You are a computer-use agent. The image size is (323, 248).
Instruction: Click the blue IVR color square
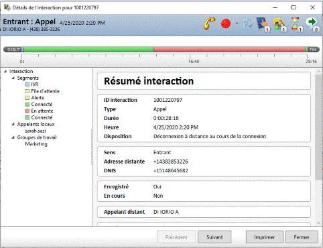(x=27, y=84)
